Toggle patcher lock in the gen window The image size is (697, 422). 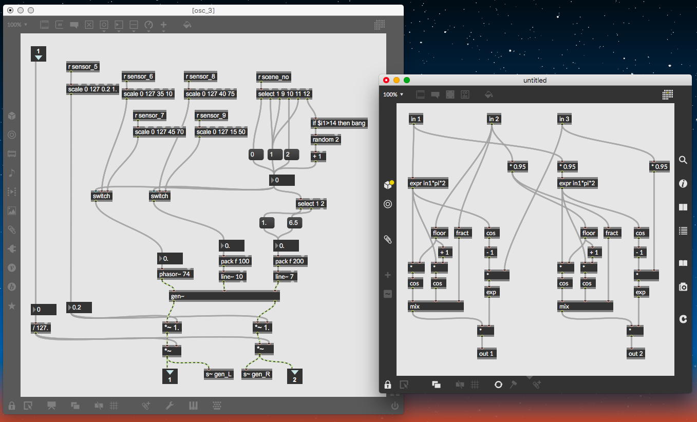tap(388, 385)
